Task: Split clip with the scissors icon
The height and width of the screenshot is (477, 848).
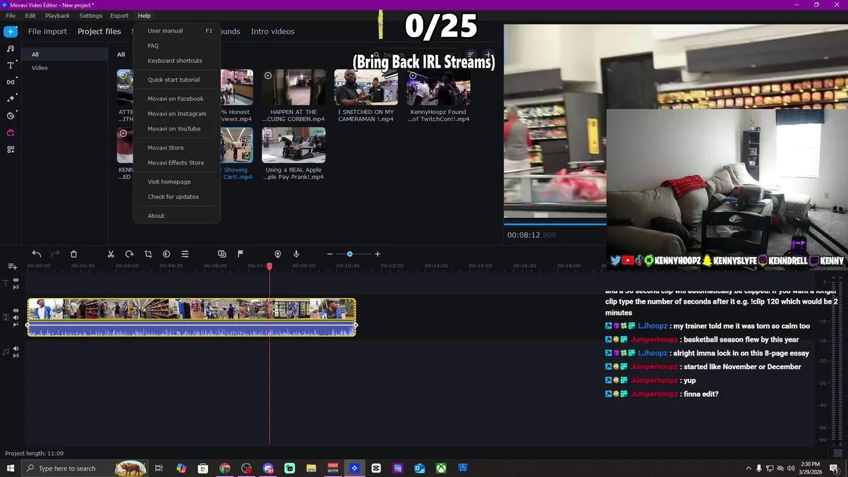Action: tap(111, 254)
